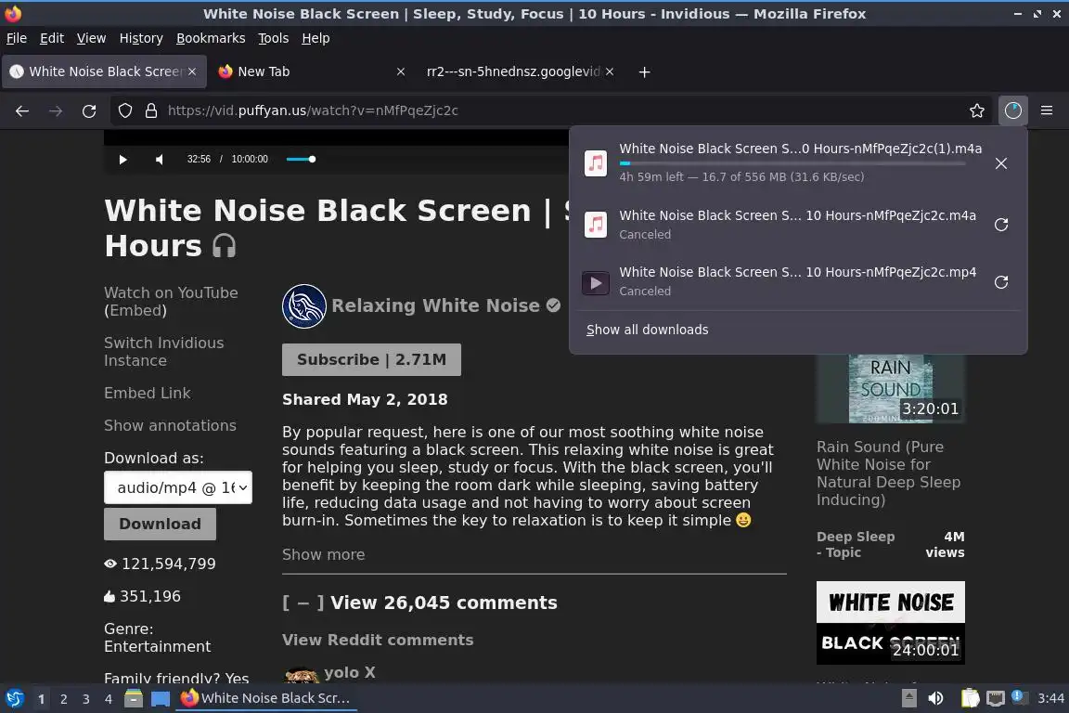1069x713 pixels.
Task: Retry the canceled .m4a download
Action: tap(1001, 225)
